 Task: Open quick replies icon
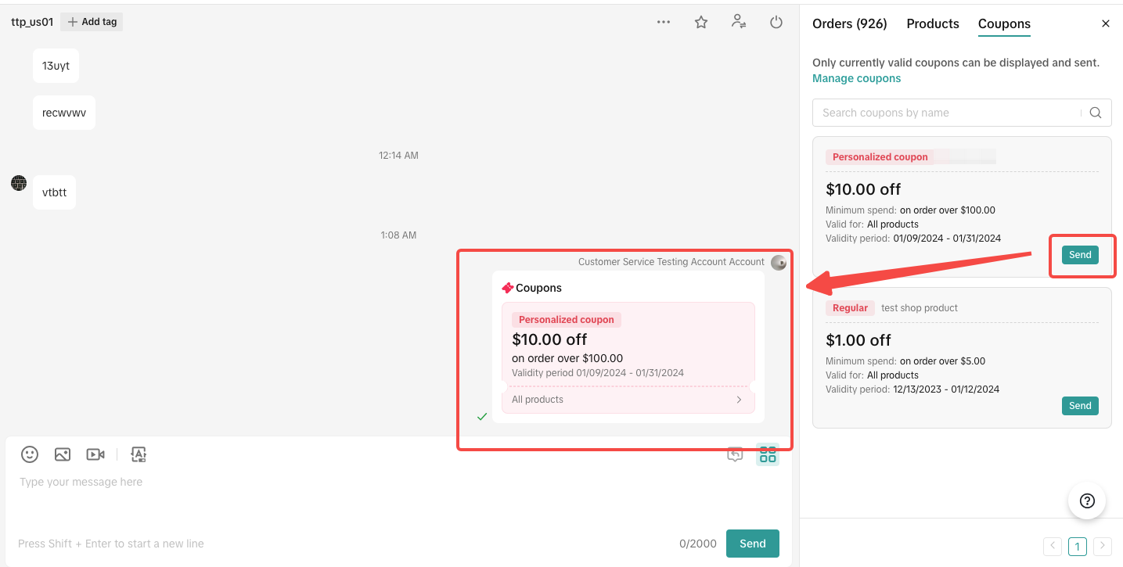tap(735, 454)
